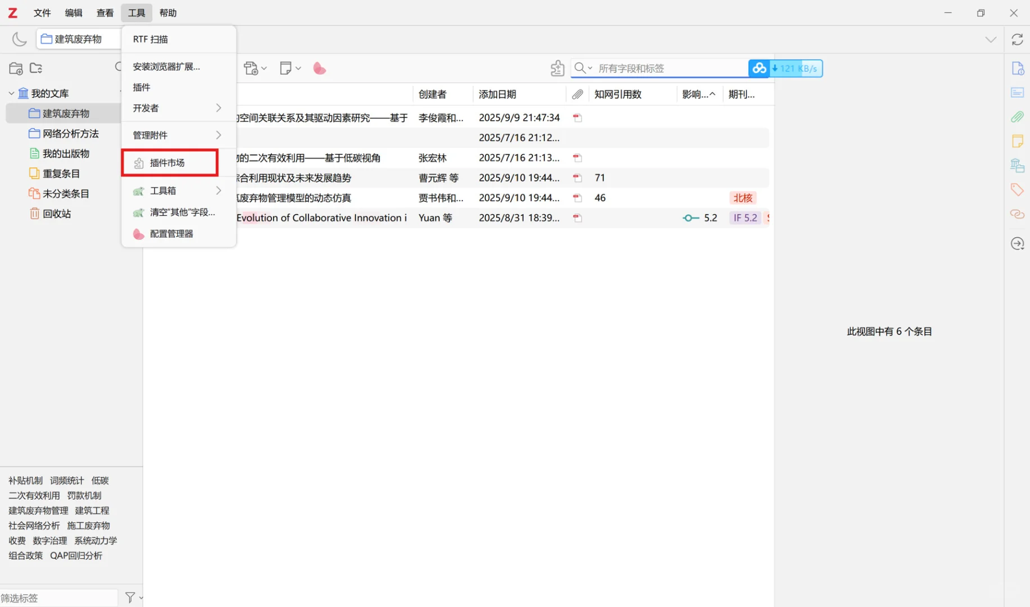Select 插件市场 from the Tools menu

pyautogui.click(x=169, y=162)
